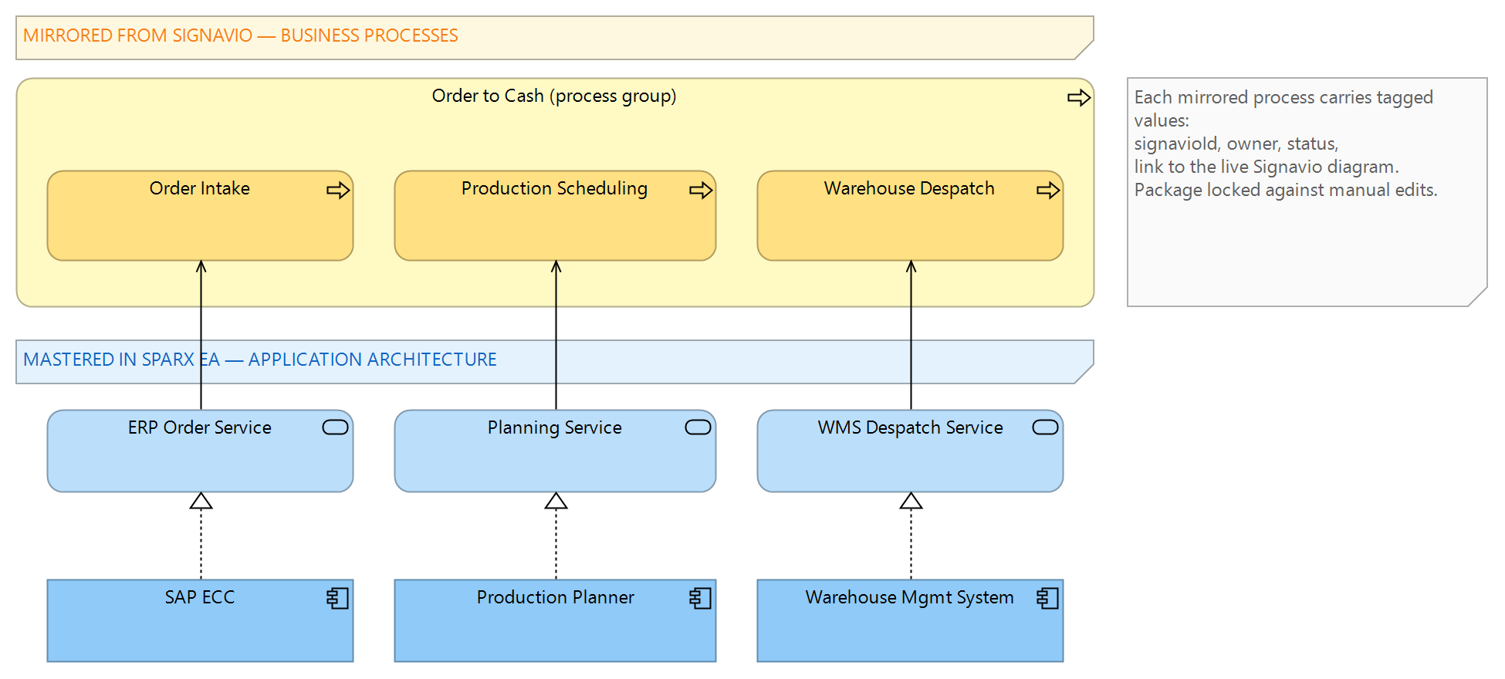Click the service icon on WMS Despatch Service

[x=1046, y=427]
